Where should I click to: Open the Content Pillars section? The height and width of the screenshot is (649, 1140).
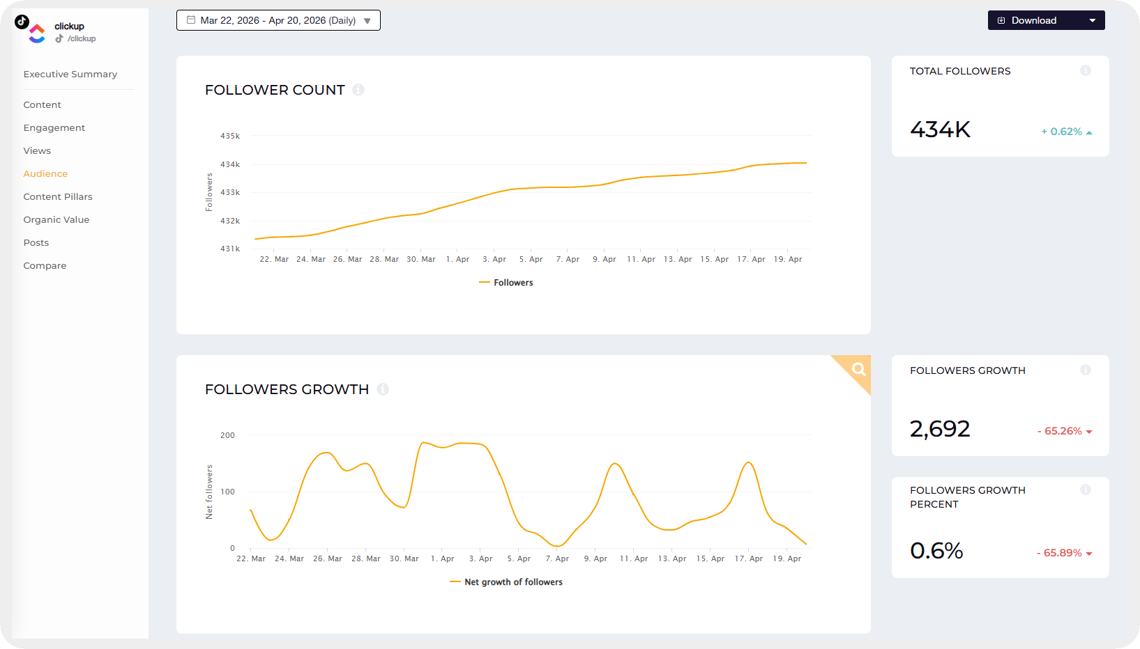click(58, 196)
